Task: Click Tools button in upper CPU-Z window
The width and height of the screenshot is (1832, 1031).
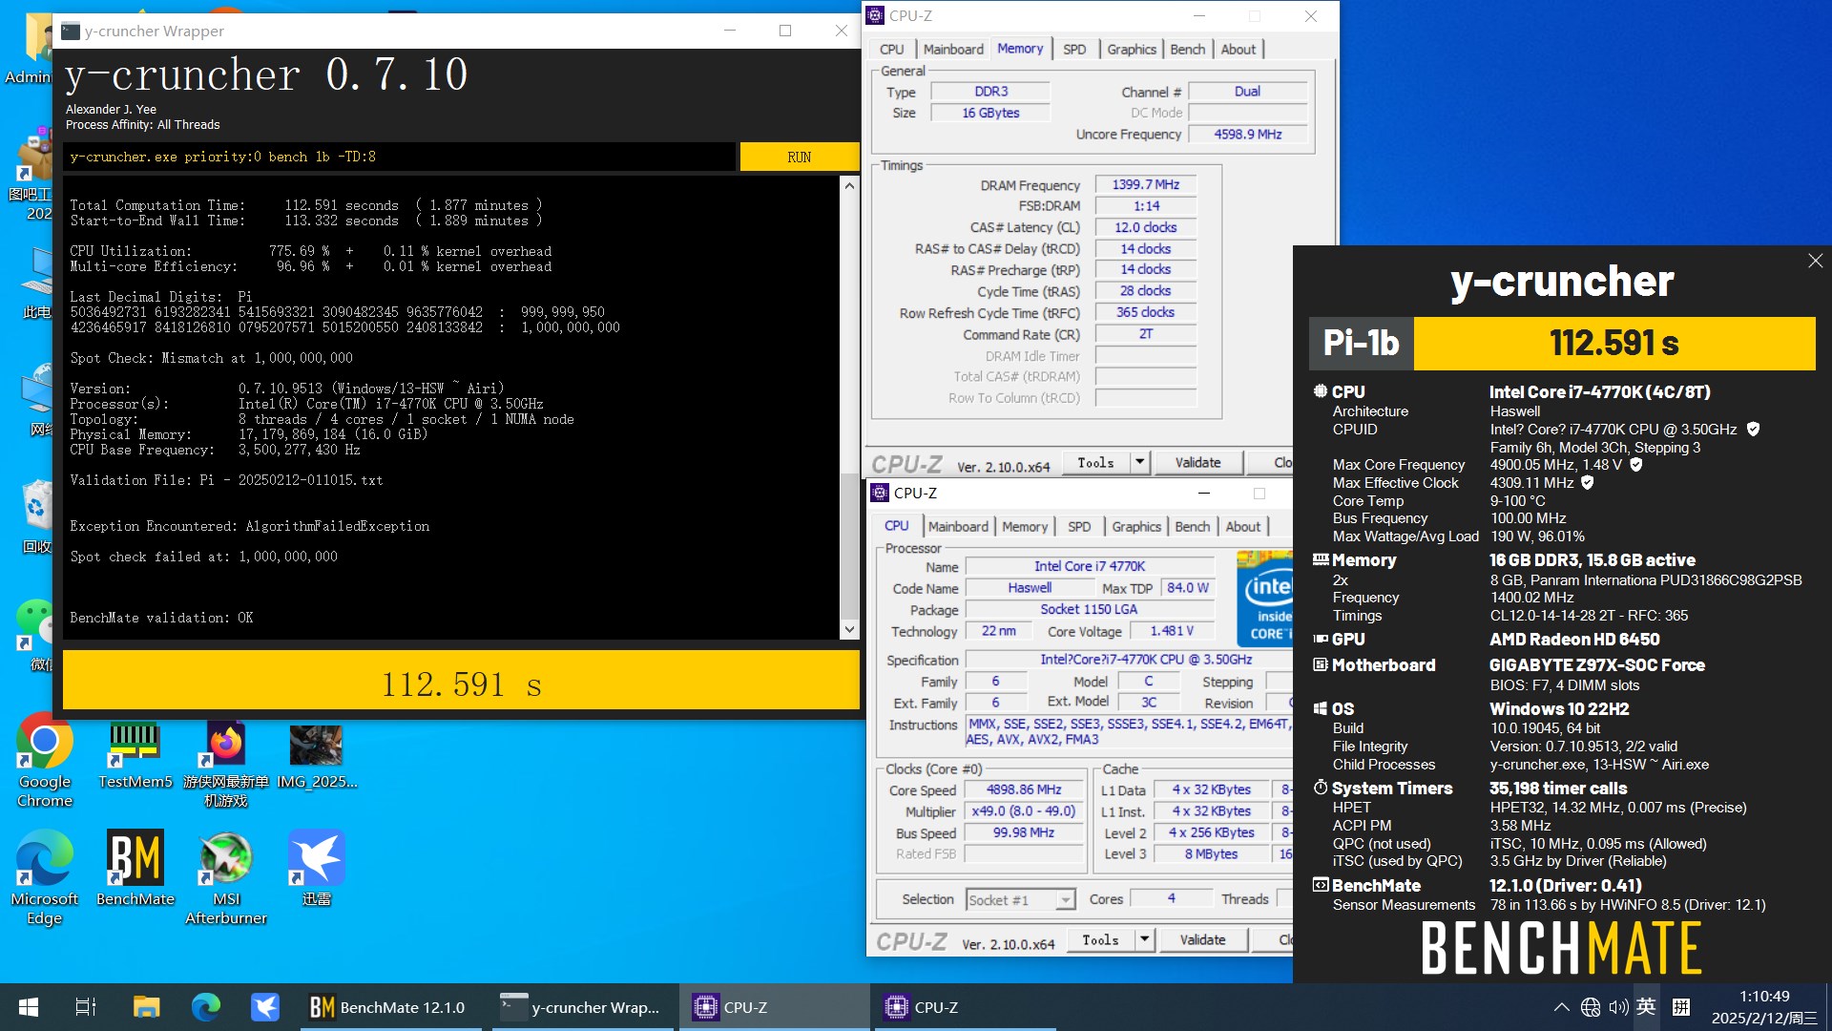Action: point(1095,463)
